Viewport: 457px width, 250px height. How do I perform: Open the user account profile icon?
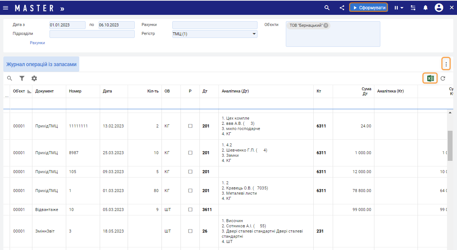pos(439,8)
